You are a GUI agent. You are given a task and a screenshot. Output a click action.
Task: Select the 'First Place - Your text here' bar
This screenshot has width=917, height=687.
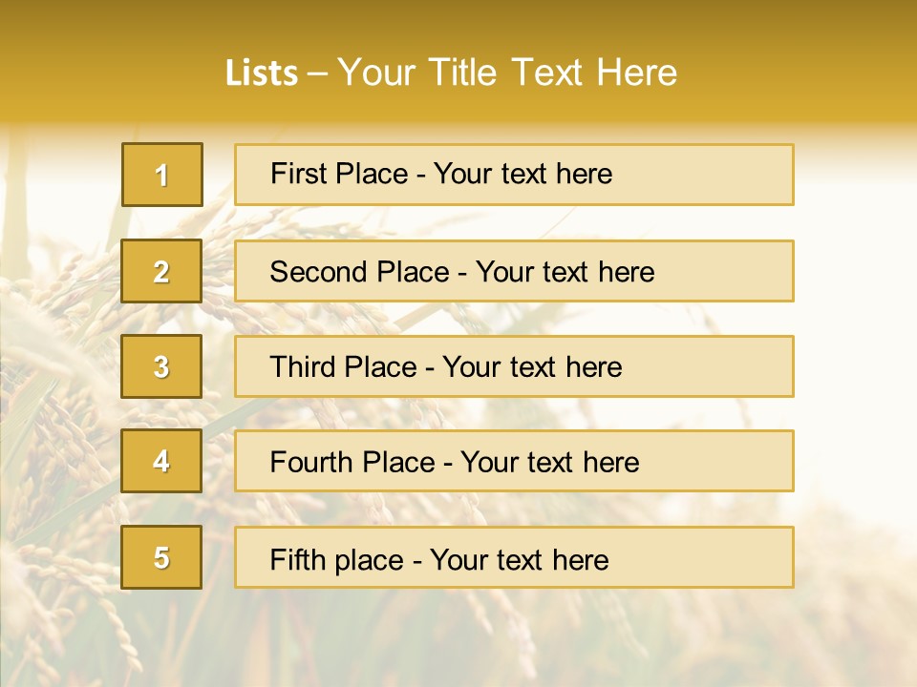tap(514, 175)
